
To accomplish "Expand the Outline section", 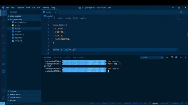I will coord(24,91).
